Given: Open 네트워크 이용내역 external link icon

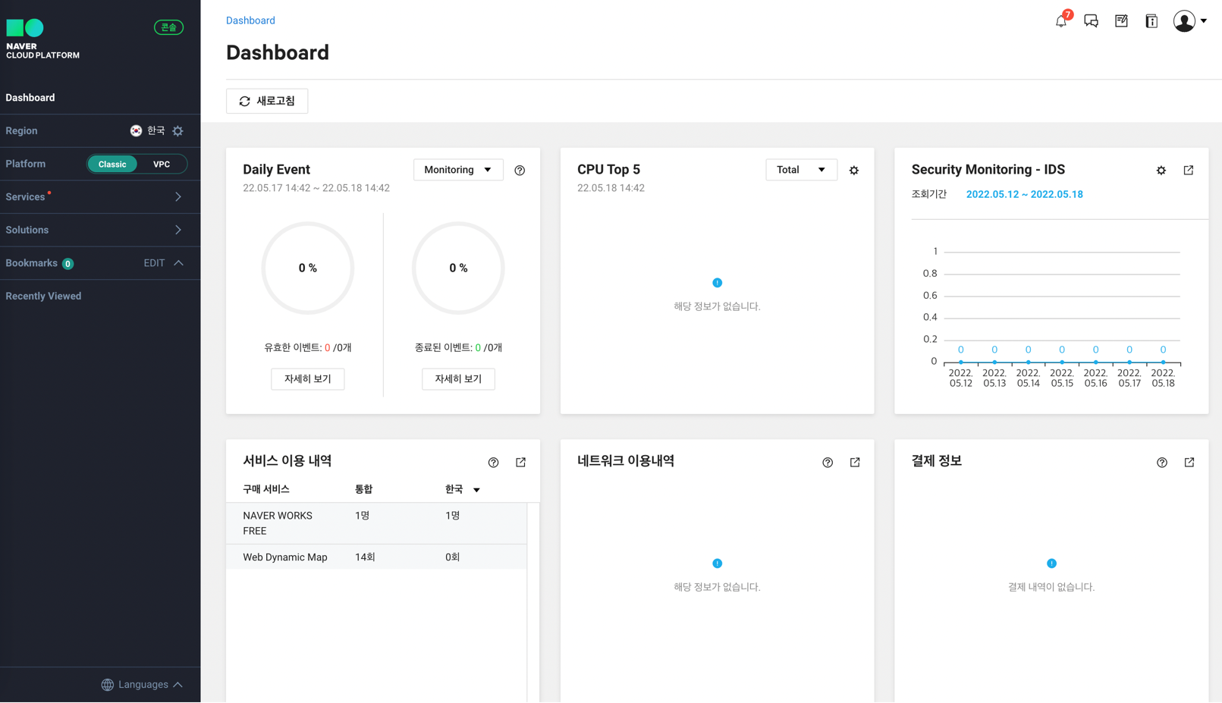Looking at the screenshot, I should 855,462.
